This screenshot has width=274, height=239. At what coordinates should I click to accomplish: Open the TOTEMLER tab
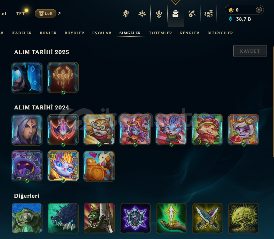pyautogui.click(x=160, y=33)
